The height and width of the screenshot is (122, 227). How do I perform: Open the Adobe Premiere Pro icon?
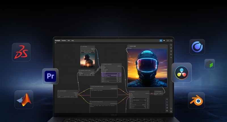coord(50,76)
